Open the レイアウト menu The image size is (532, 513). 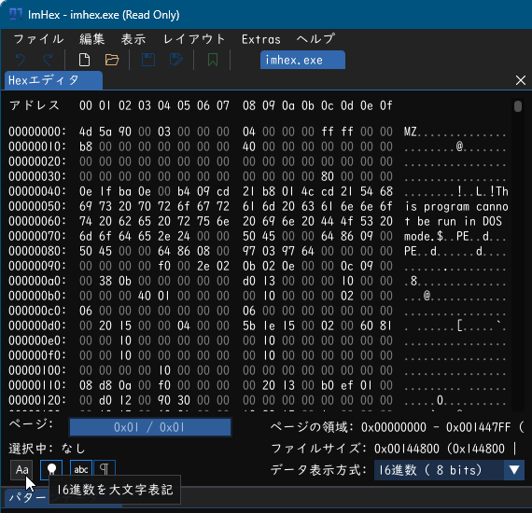point(194,39)
